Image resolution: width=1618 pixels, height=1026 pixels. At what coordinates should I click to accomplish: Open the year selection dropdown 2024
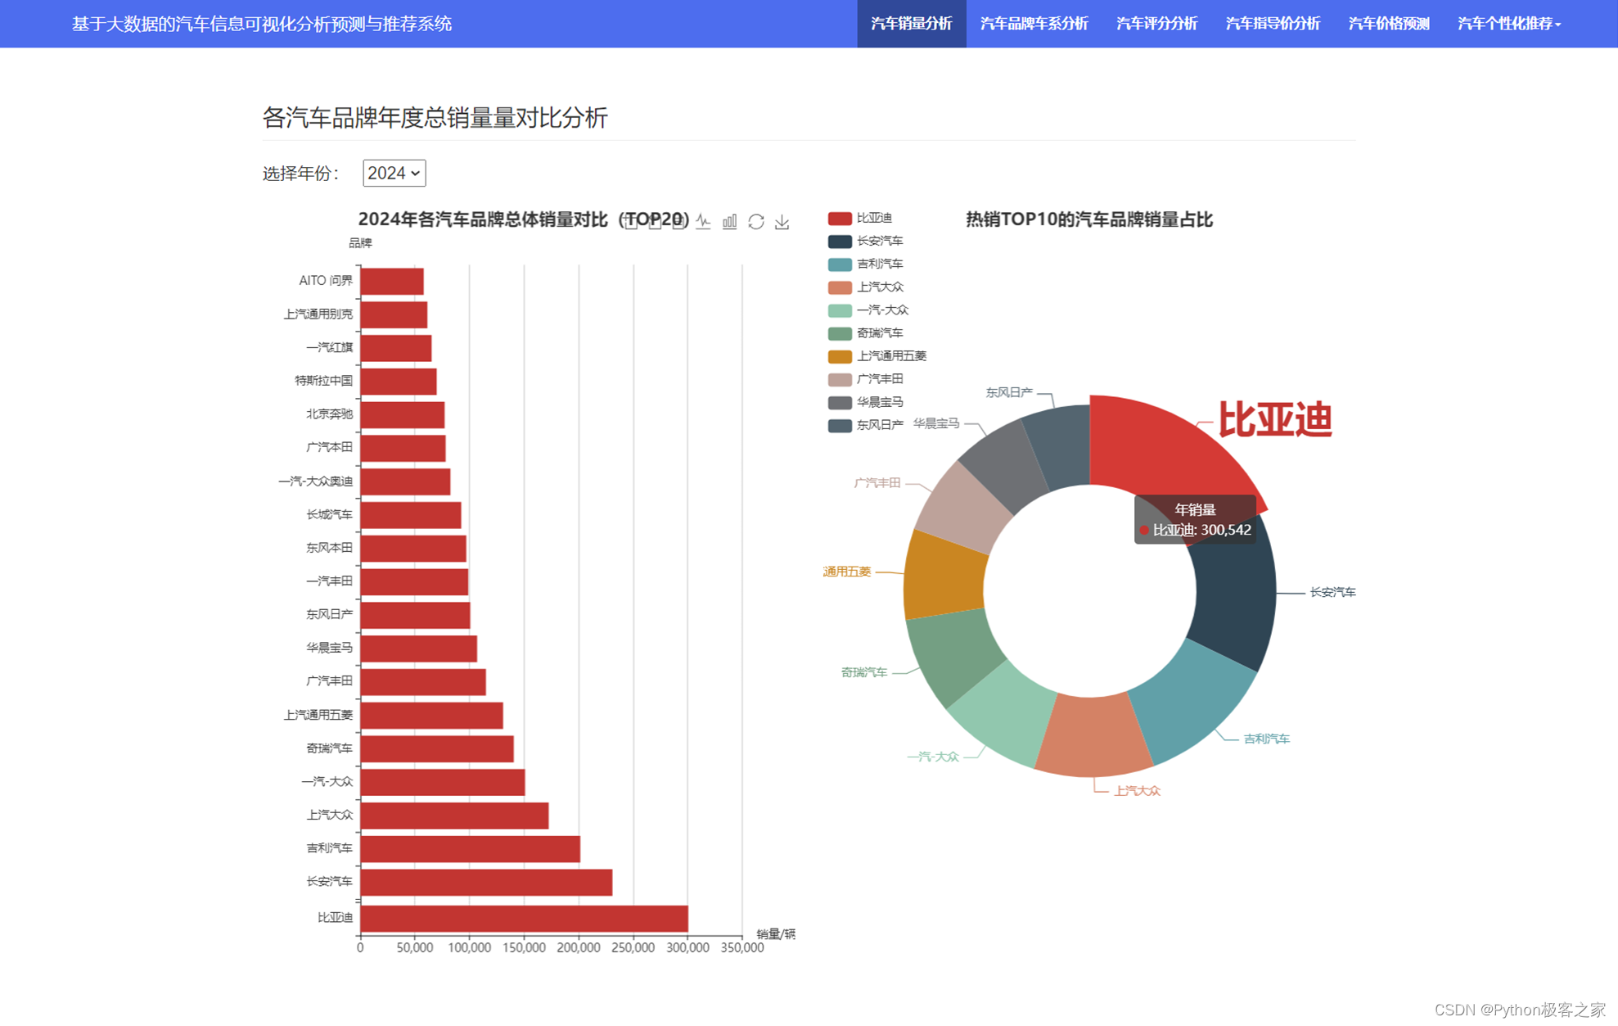(394, 174)
